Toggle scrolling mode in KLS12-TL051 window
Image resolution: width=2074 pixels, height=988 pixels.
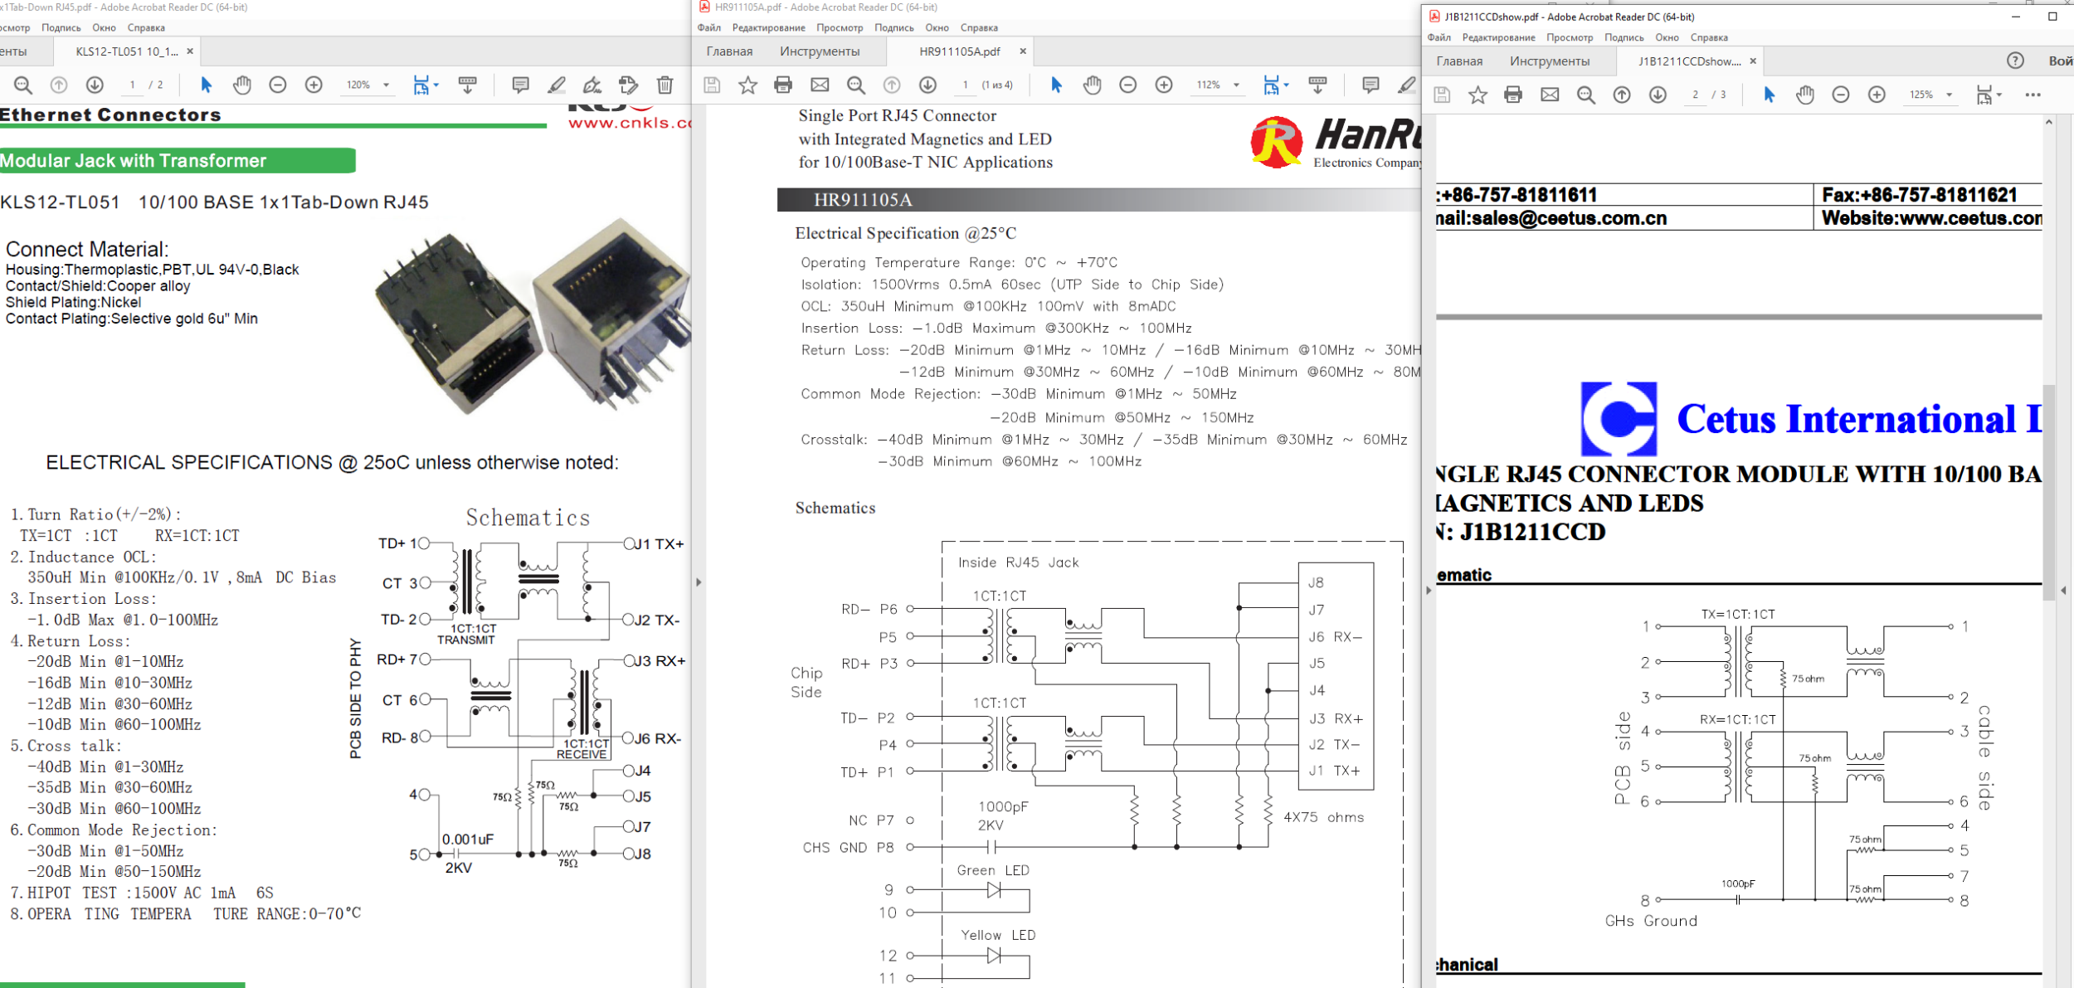pyautogui.click(x=468, y=85)
